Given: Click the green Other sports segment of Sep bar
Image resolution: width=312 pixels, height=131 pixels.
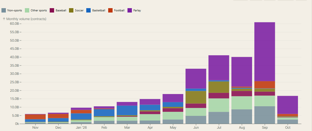Looking at the screenshot, I should click(x=265, y=101).
